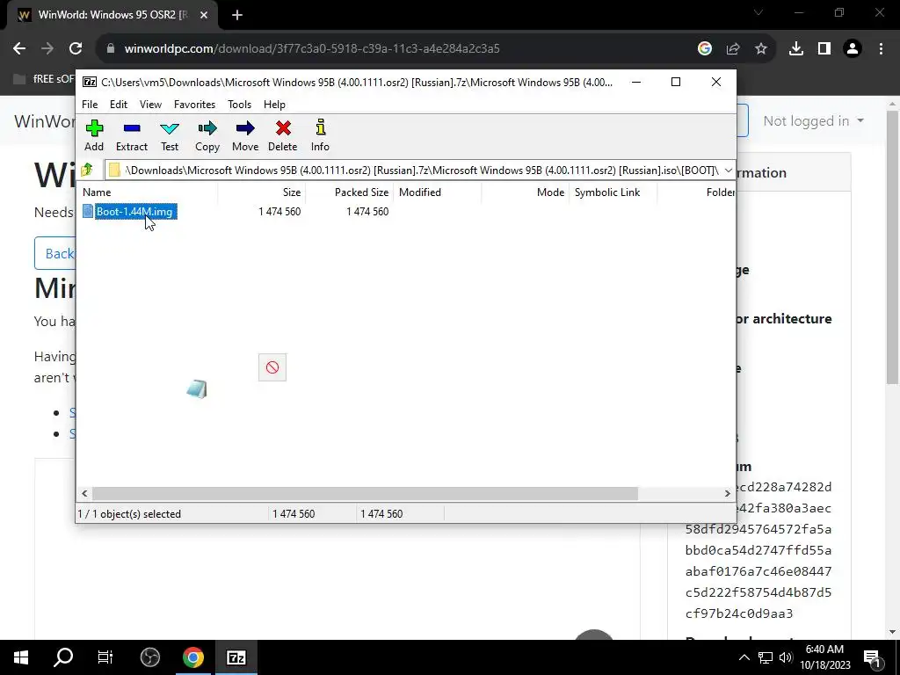
Task: Click the Chrome address bar URL
Action: click(x=312, y=49)
